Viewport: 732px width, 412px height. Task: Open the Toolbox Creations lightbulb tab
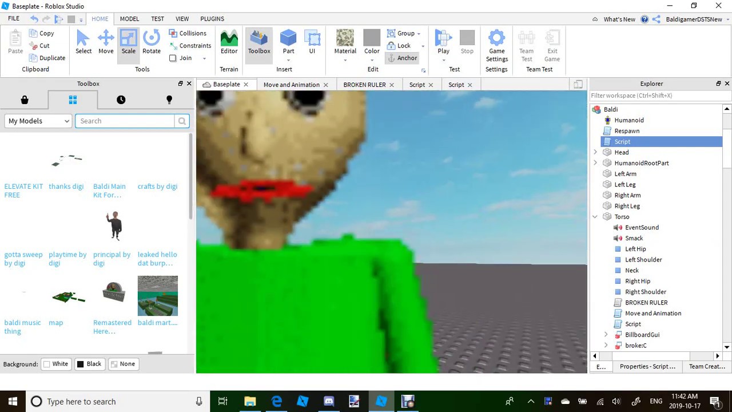(x=169, y=100)
